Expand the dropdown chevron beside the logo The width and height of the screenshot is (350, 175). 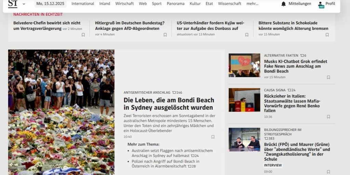(24, 4)
